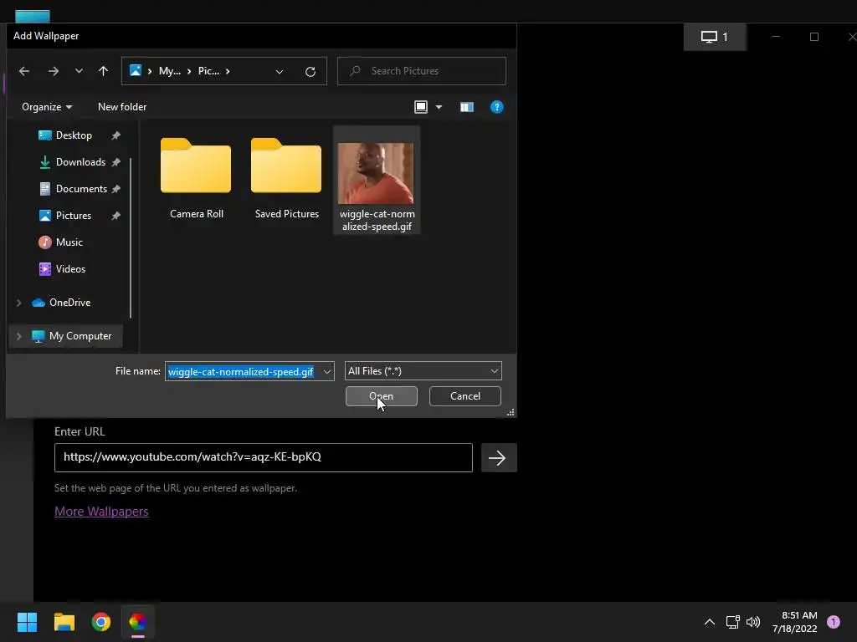This screenshot has height=642, width=857.
Task: Open the Organize menu
Action: [47, 107]
